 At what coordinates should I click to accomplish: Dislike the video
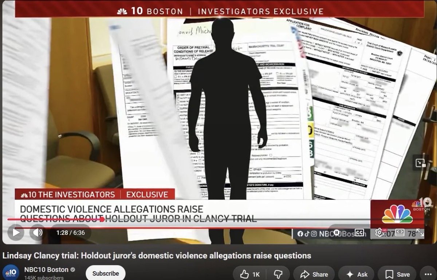pos(278,275)
